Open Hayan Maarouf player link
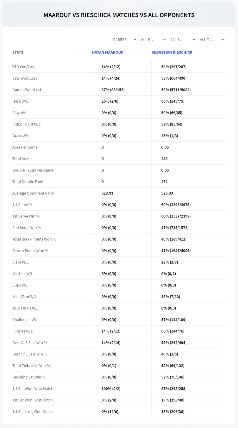This screenshot has width=238, height=428. click(x=107, y=52)
